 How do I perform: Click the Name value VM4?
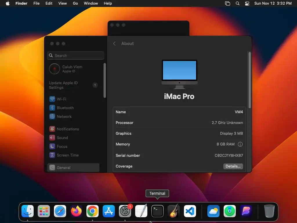[239, 112]
